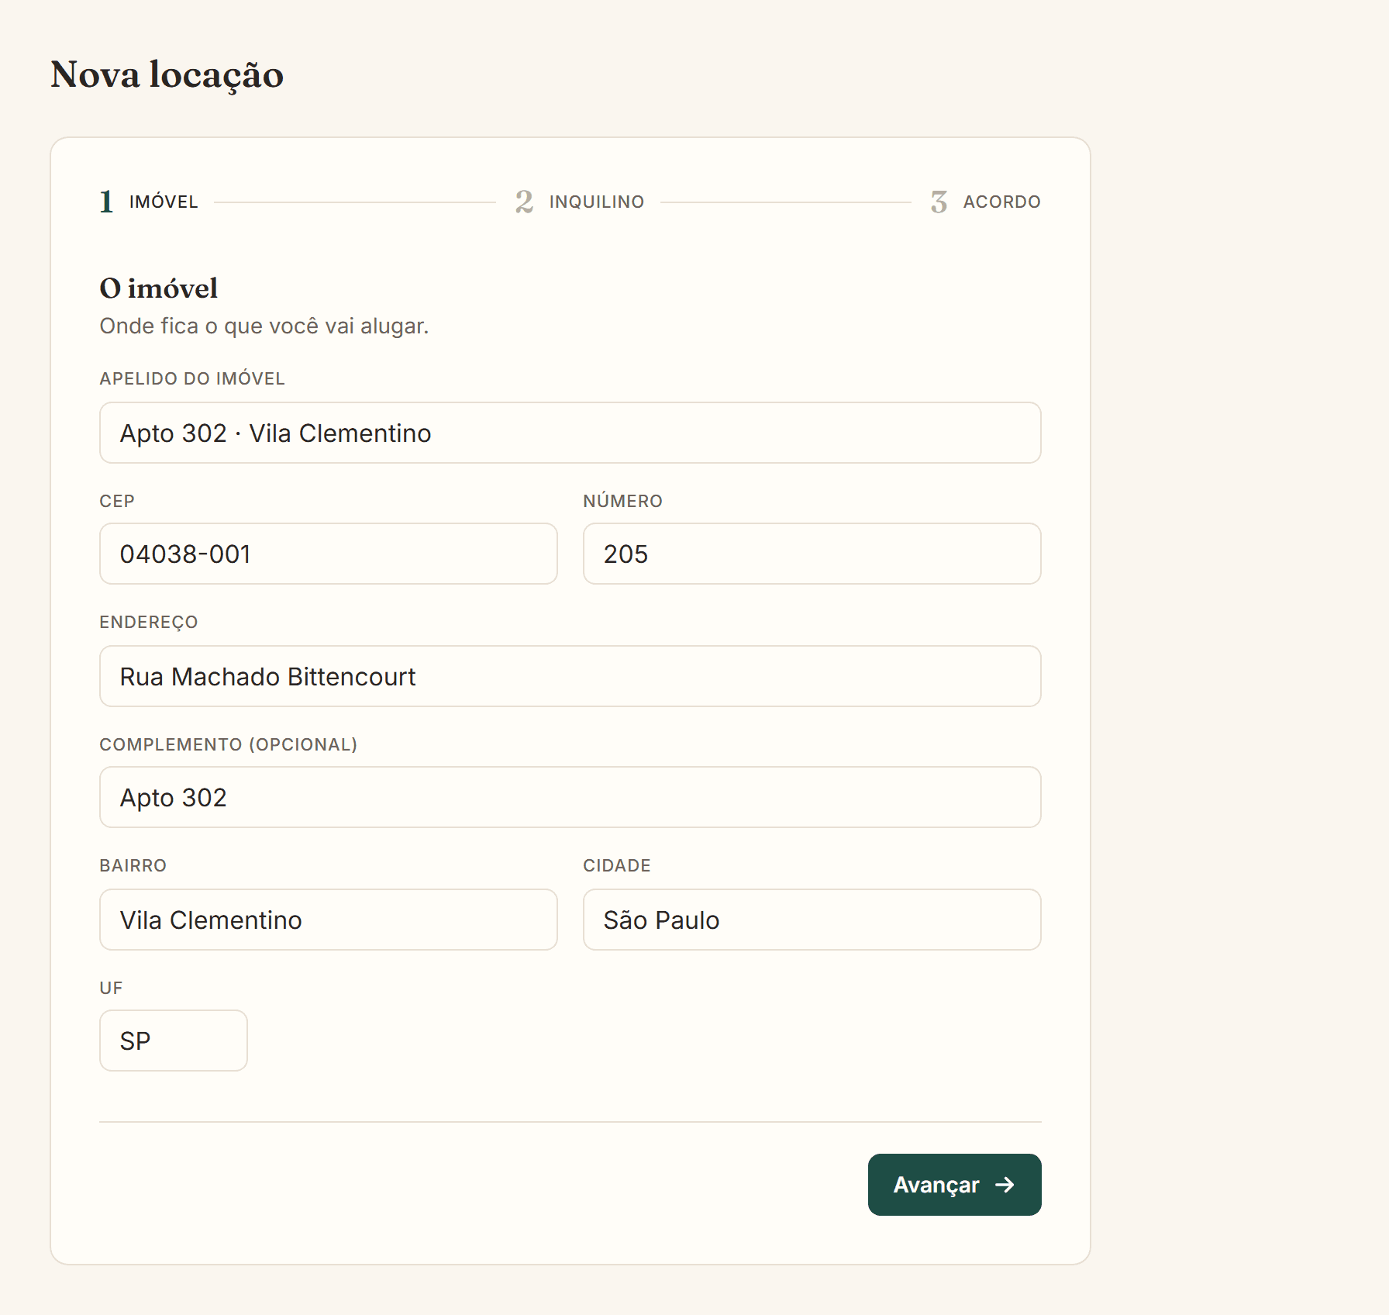The height and width of the screenshot is (1315, 1389).
Task: Focus the Apelido do imóvel field
Action: click(570, 433)
